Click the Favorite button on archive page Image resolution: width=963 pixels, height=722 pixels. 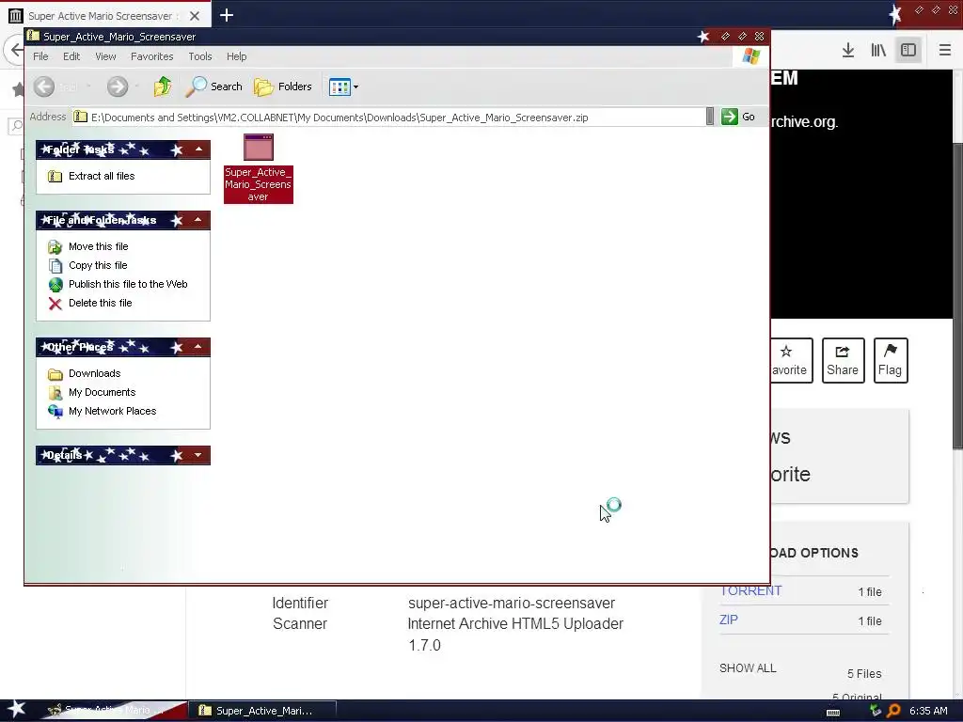pos(790,360)
